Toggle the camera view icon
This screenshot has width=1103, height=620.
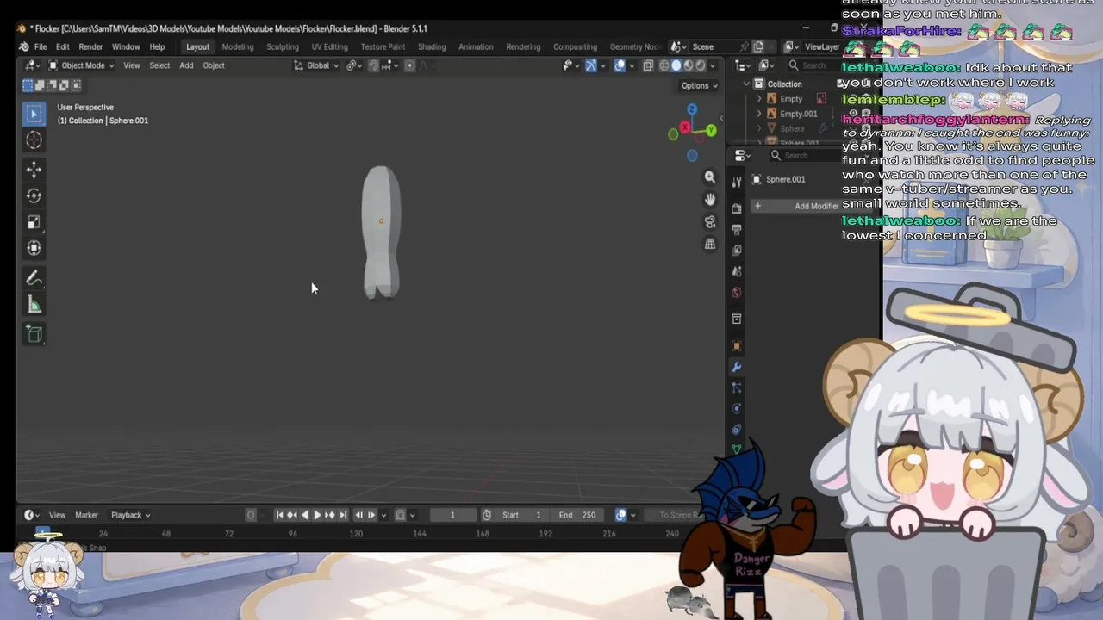point(710,221)
